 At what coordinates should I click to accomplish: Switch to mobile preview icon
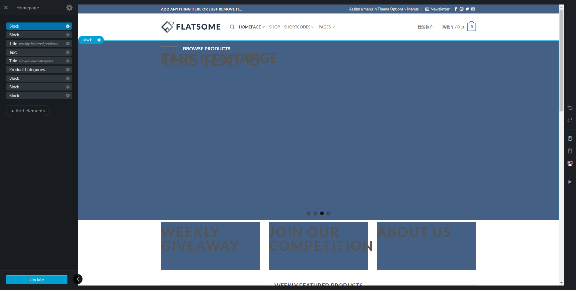(x=570, y=139)
